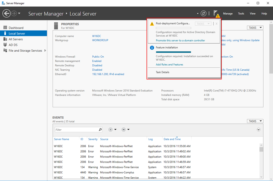Click in the Events Filter field
Viewport: 273px width, 181px height.
(77, 130)
